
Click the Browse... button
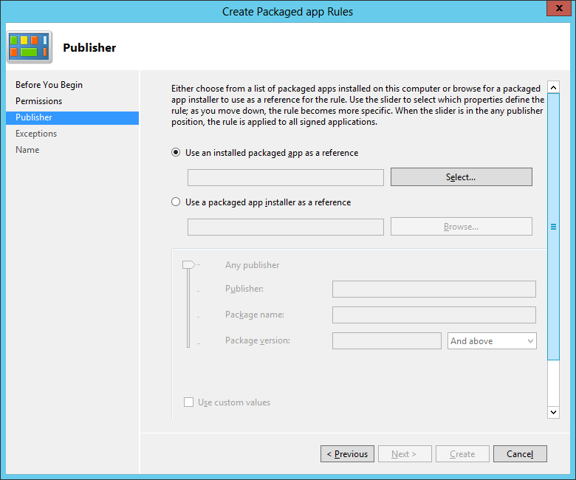coord(461,227)
